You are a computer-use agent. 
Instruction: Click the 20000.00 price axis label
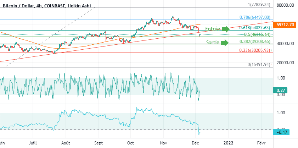click(286, 63)
